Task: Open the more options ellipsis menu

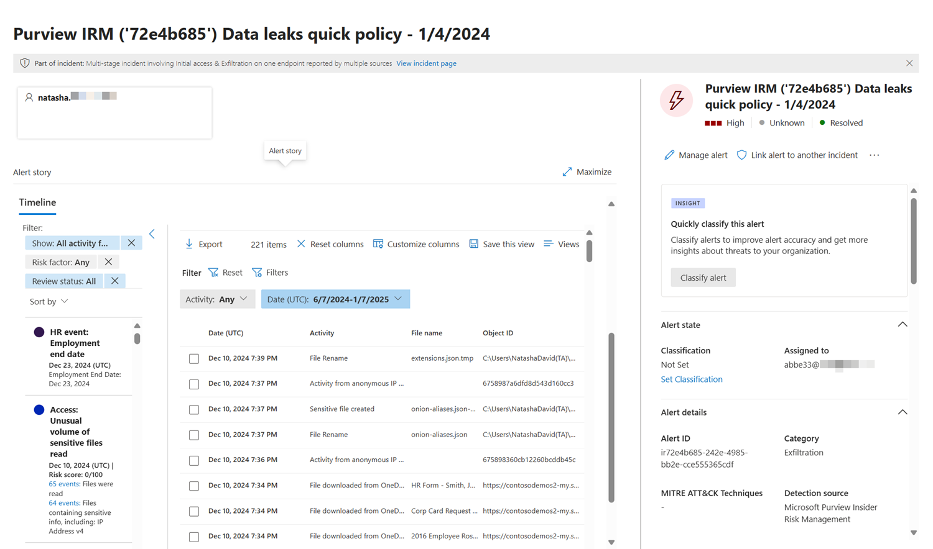Action: coord(874,155)
